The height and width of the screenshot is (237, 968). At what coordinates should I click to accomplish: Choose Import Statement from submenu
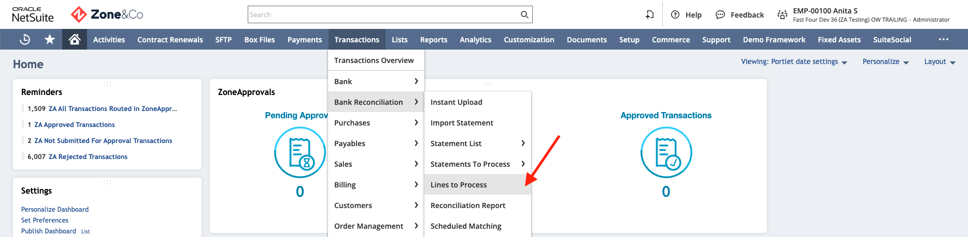coord(478,123)
